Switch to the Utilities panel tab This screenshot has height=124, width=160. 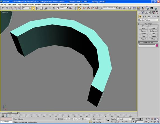click(157, 13)
